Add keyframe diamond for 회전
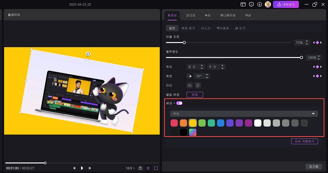This screenshot has width=328, height=173. click(x=317, y=76)
